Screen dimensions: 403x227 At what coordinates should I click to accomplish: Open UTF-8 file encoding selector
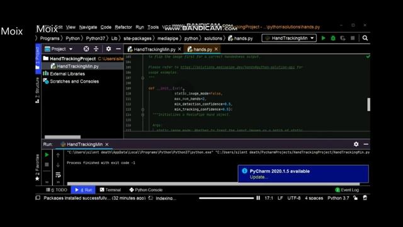point(294,198)
